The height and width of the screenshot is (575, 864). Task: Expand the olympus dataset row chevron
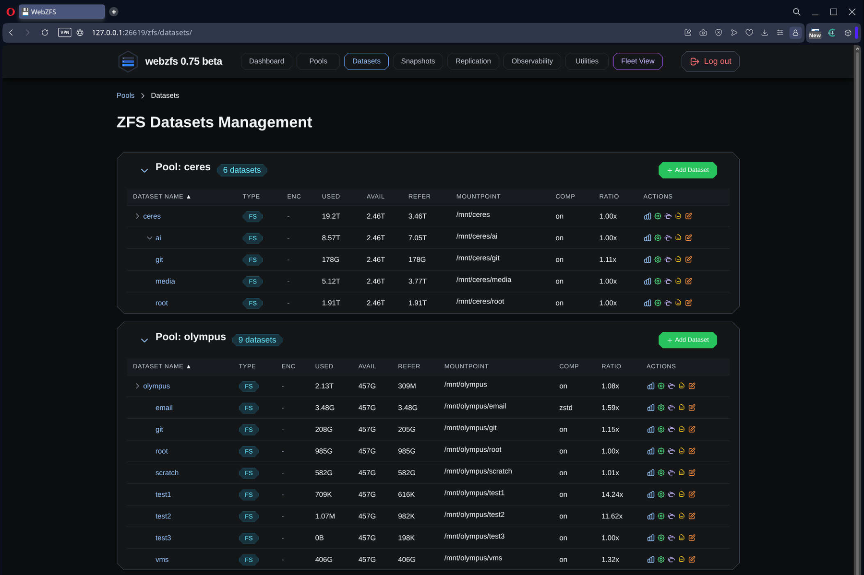click(x=137, y=386)
